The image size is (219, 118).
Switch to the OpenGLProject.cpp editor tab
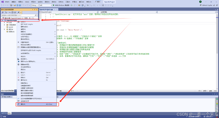tap(46, 10)
